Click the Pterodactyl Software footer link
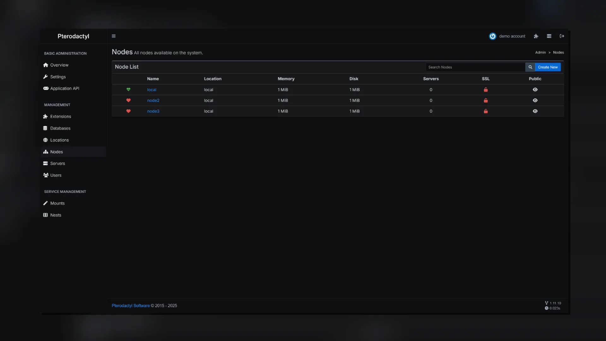 [x=131, y=306]
